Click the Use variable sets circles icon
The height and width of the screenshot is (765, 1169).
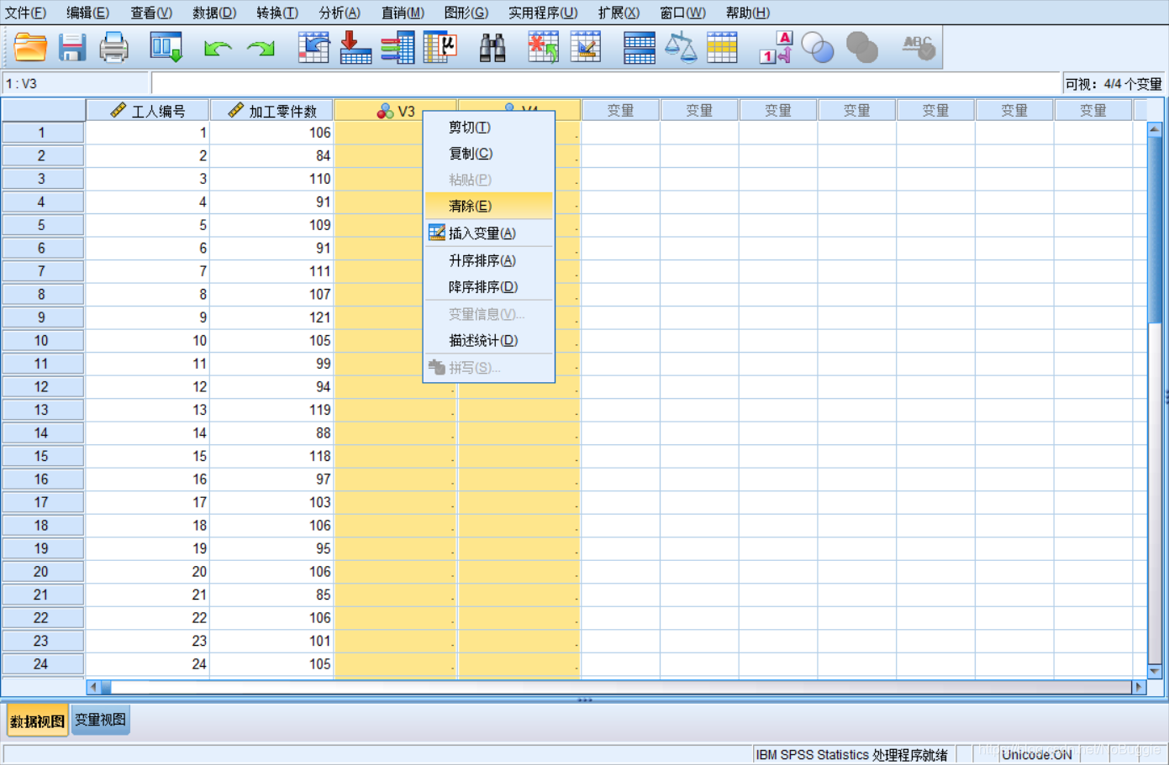(x=818, y=47)
